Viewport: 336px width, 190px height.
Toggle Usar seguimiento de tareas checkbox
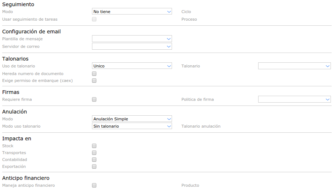point(94,19)
